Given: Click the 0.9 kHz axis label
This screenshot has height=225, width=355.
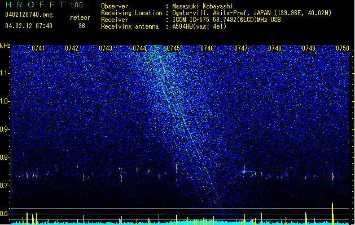Looking at the screenshot, I should [5, 129].
